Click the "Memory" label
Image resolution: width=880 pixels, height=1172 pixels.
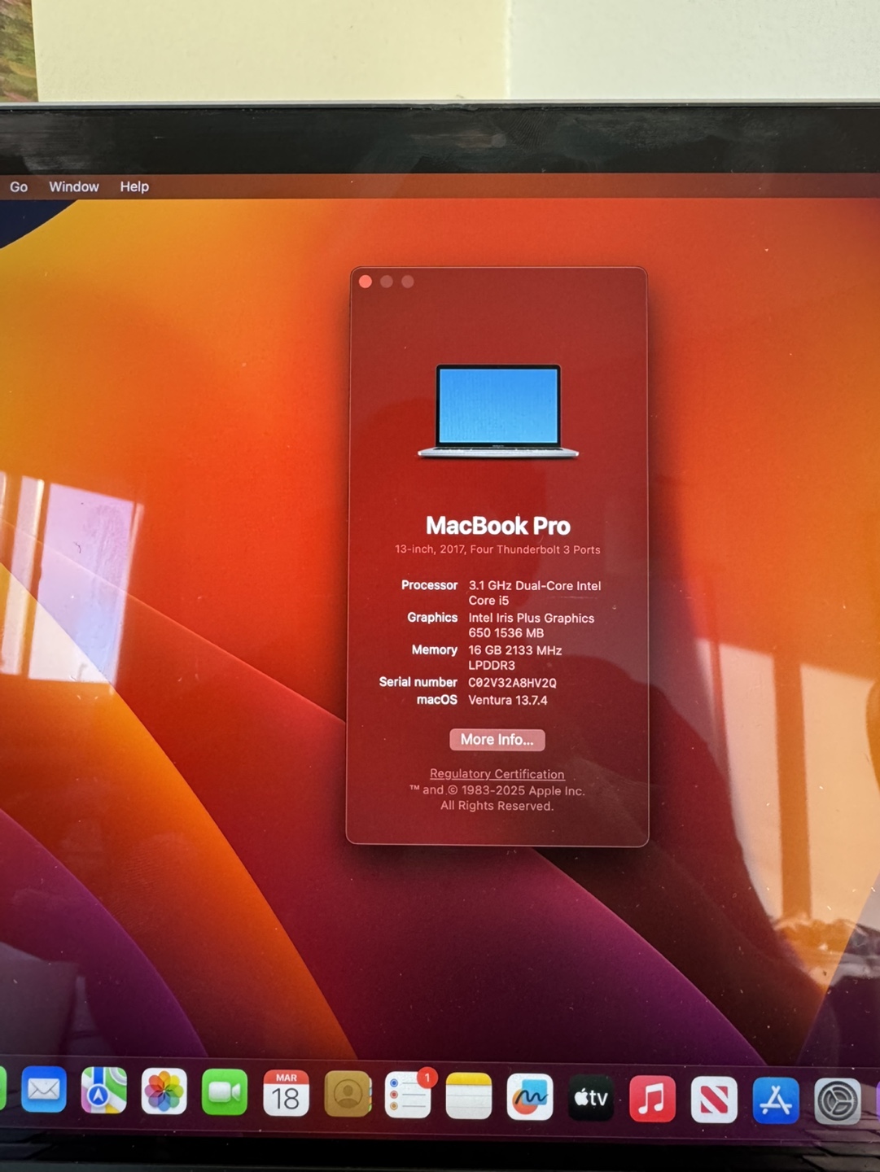click(435, 649)
